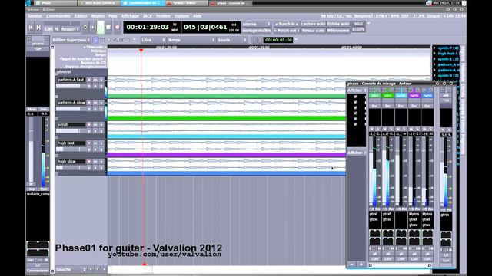The image size is (492, 276).
Task: Open the Région menu
Action: point(98,16)
